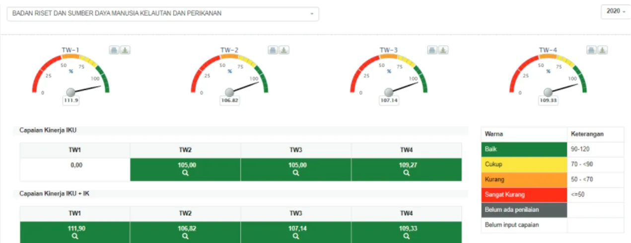Click the TW-1 gauge needle hub
Screen dimensions: 631x243
pyautogui.click(x=70, y=92)
